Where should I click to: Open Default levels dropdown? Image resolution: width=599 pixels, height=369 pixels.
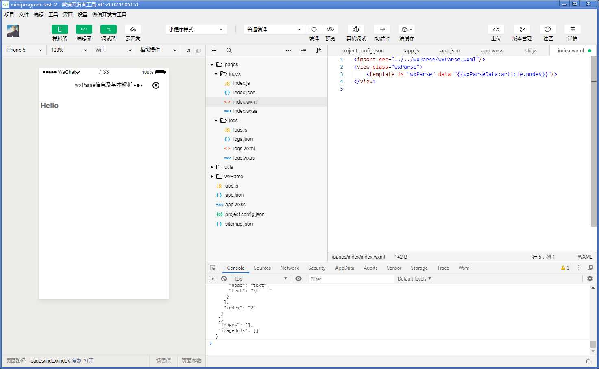click(414, 279)
